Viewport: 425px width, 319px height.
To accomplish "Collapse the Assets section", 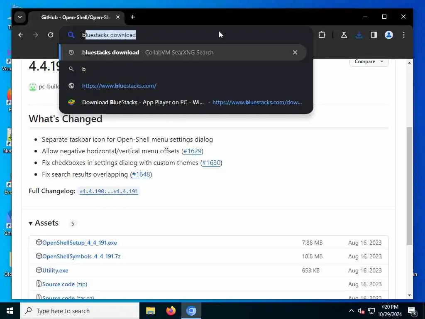I will (x=44, y=223).
